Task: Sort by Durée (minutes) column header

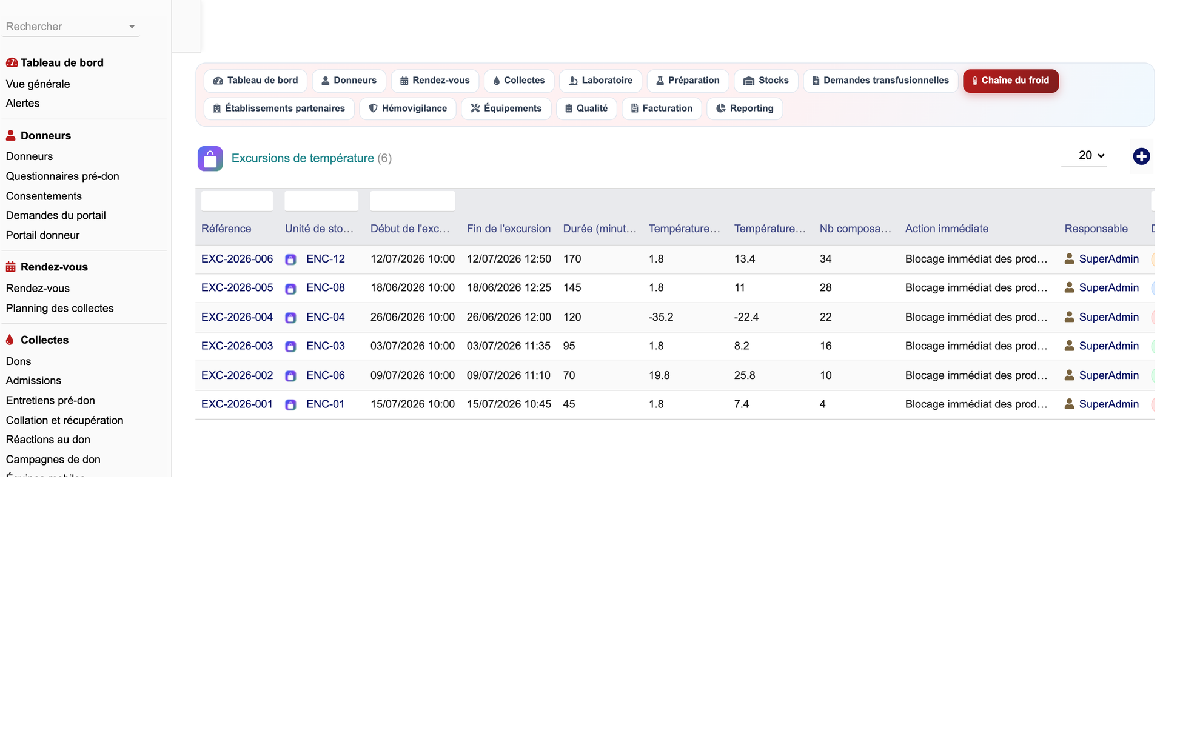Action: pos(600,229)
